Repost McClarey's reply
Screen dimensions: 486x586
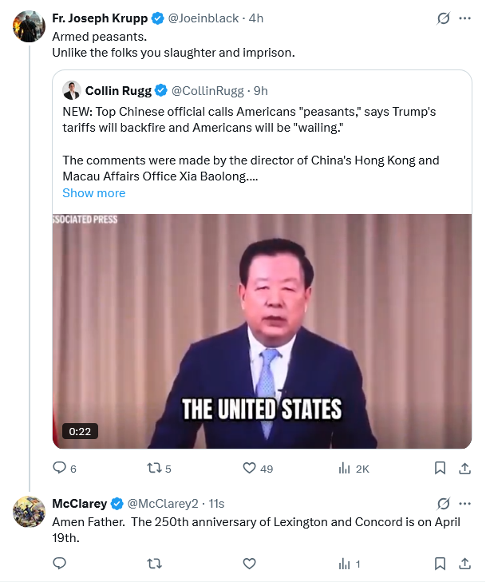[155, 564]
